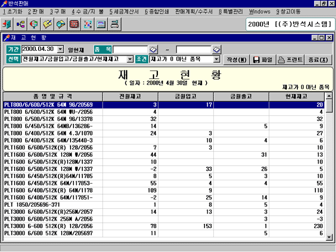Click the exit door toolbar icon
This screenshot has height=252, width=336.
point(7,25)
